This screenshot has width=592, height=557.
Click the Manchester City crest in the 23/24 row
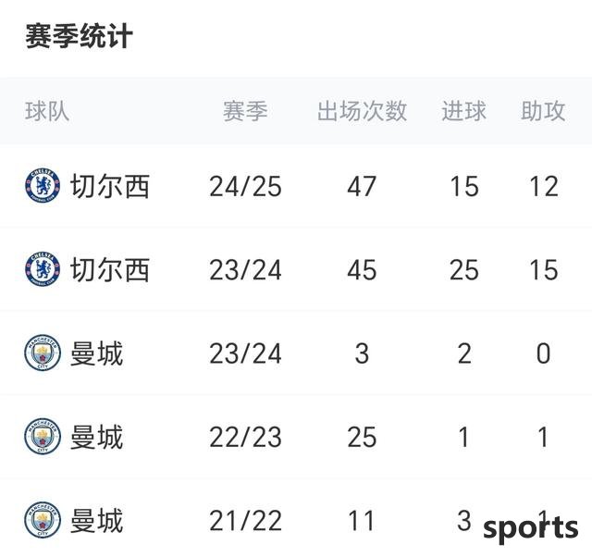tap(43, 353)
